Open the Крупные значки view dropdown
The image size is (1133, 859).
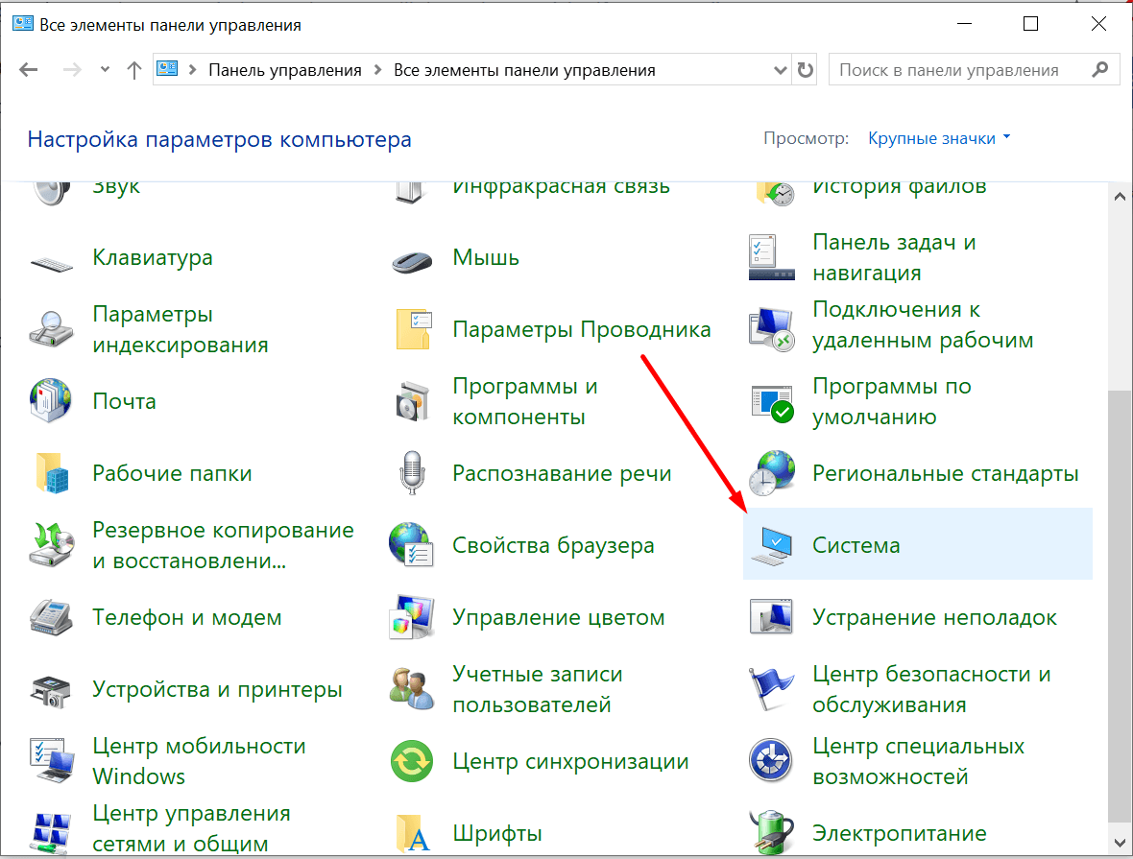click(x=939, y=139)
